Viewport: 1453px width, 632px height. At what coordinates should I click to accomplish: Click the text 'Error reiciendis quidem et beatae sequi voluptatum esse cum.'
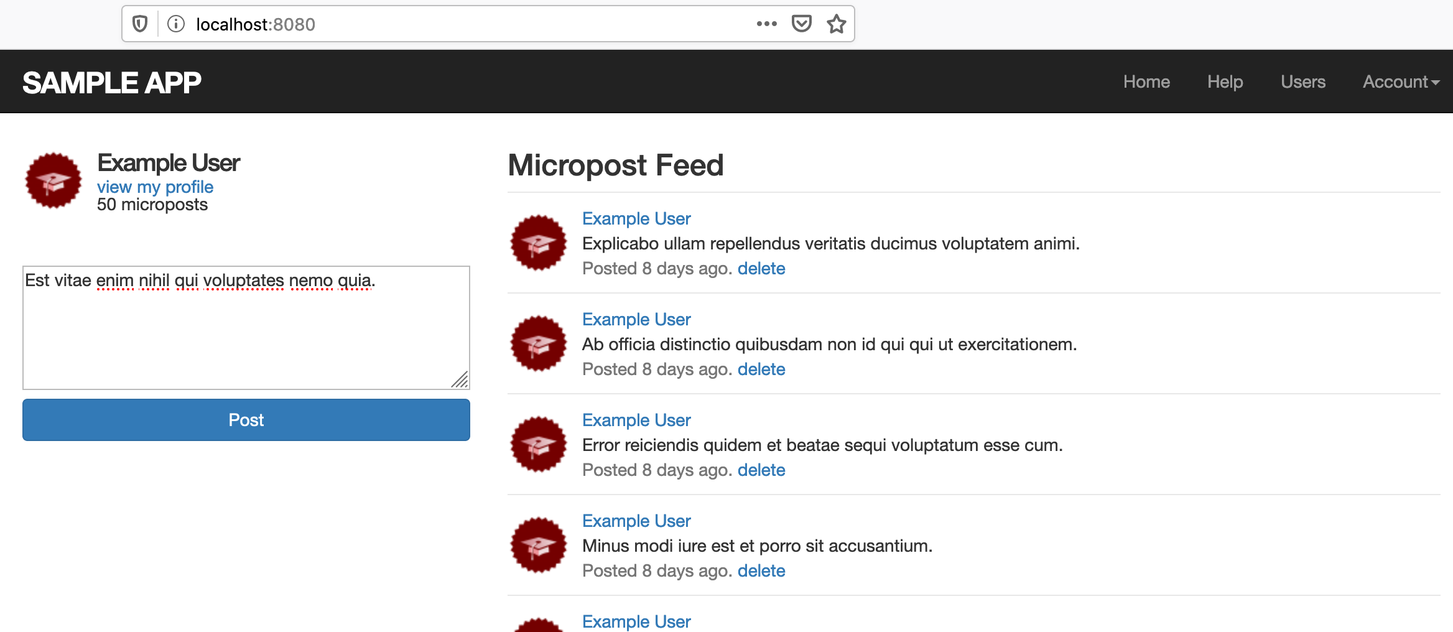pos(823,445)
